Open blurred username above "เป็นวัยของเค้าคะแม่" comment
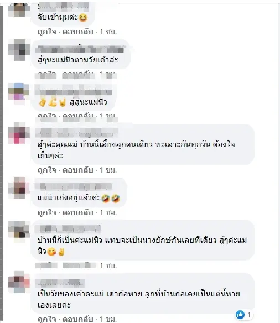The height and width of the screenshot is (323, 280). pos(60,283)
